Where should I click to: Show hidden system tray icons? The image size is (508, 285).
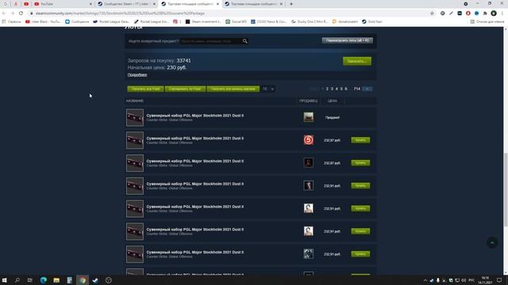point(425,280)
